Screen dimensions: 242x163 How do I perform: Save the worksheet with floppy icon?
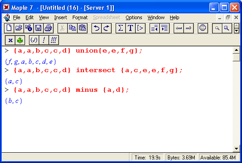pyautogui.click(x=38, y=28)
